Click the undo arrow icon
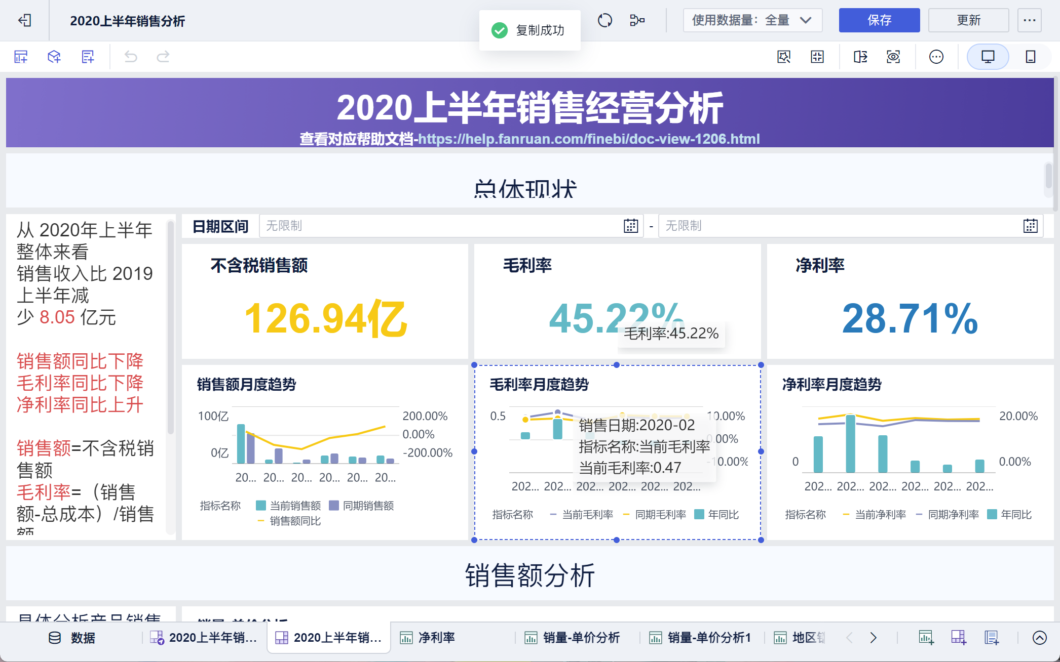1060x662 pixels. point(131,57)
